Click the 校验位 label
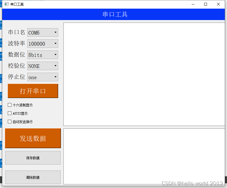 [x=16, y=66]
